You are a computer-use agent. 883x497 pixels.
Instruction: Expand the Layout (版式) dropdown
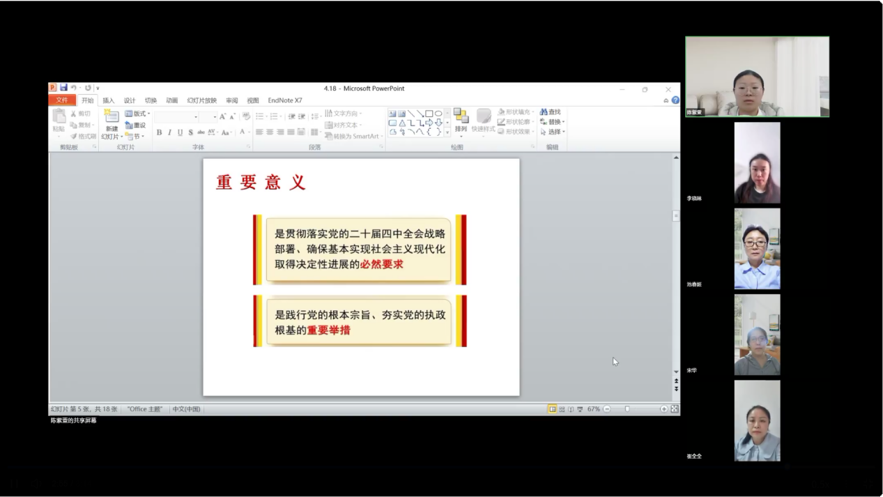pyautogui.click(x=138, y=114)
